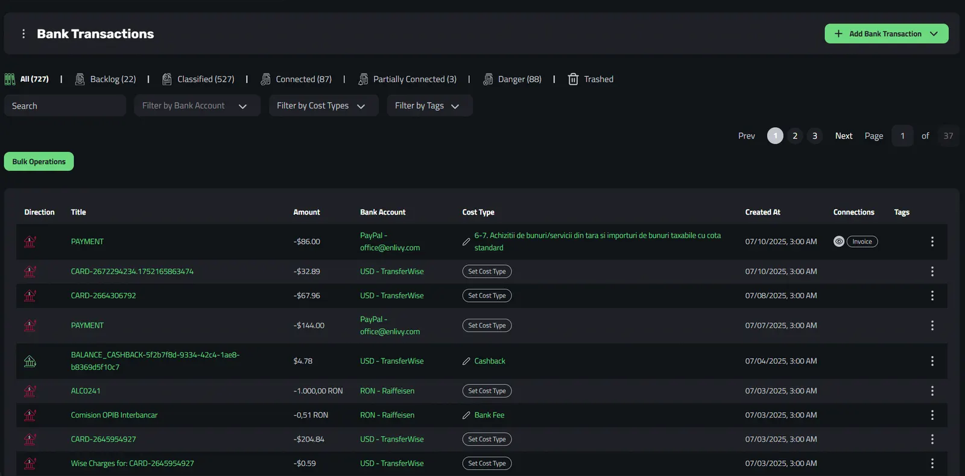This screenshot has height=476, width=965.
Task: Focus the Search input field
Action: tap(65, 105)
